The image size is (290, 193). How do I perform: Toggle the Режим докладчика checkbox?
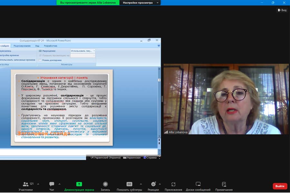(x=40, y=60)
